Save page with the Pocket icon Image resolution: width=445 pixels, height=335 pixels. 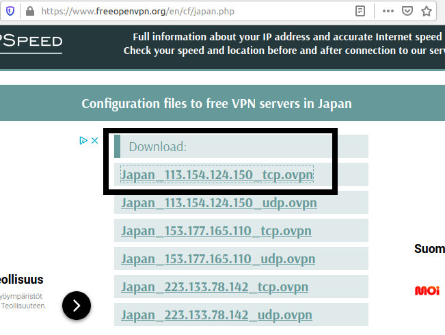coord(407,11)
